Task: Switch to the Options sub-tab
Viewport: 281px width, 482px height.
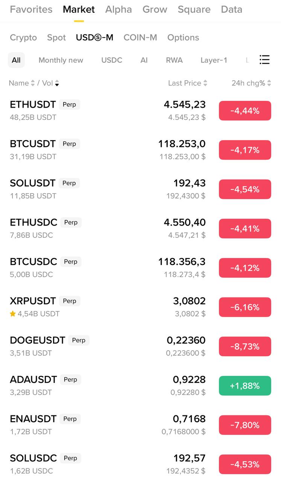Action: pos(183,38)
